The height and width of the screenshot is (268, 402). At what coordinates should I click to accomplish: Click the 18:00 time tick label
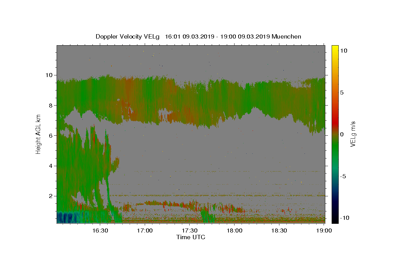click(234, 230)
